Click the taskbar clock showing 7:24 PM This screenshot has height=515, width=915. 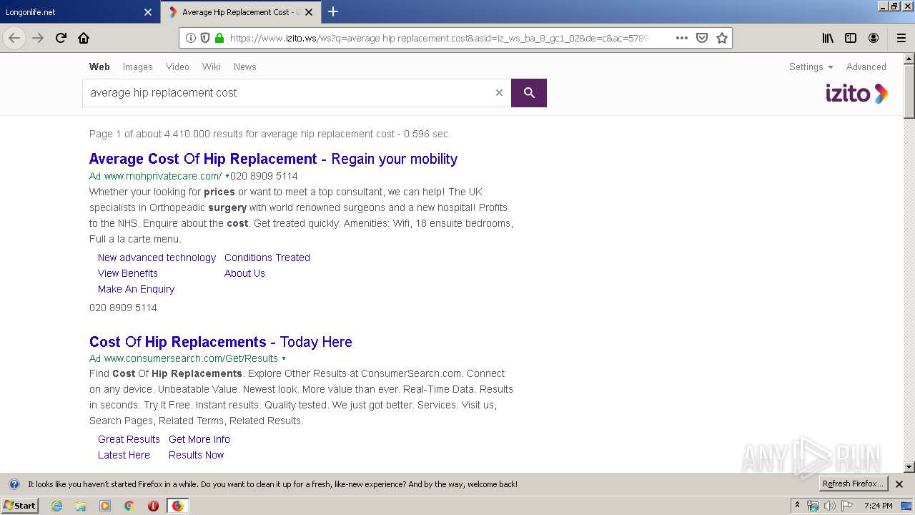pos(878,506)
